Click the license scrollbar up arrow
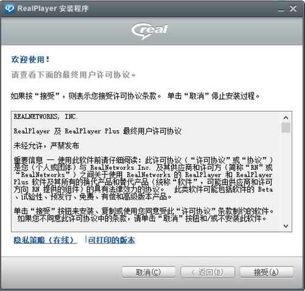Viewport: 305px width, 291px height. click(285, 117)
